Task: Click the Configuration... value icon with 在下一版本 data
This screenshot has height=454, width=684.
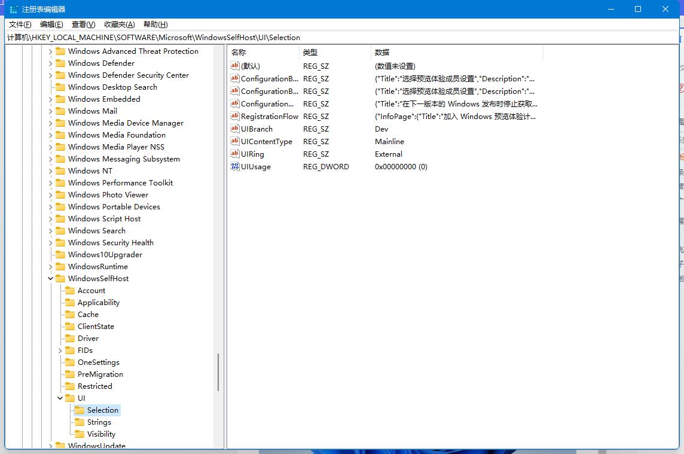Action: pos(235,103)
